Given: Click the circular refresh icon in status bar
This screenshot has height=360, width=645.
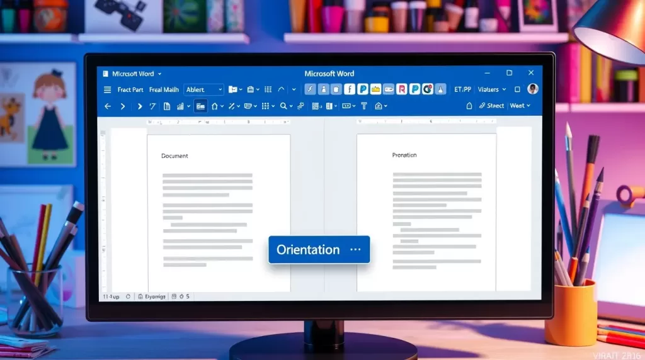Looking at the screenshot, I should tap(128, 296).
